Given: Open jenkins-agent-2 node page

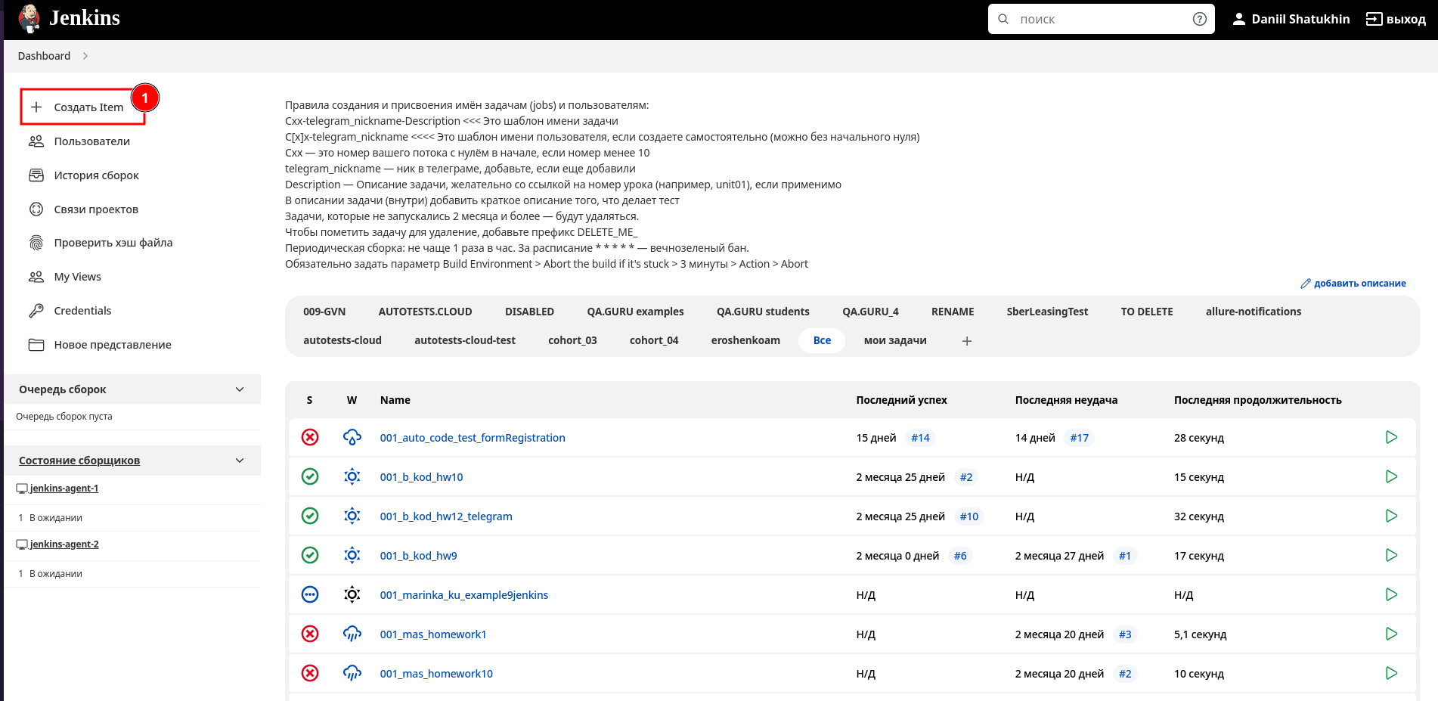Looking at the screenshot, I should [x=64, y=544].
